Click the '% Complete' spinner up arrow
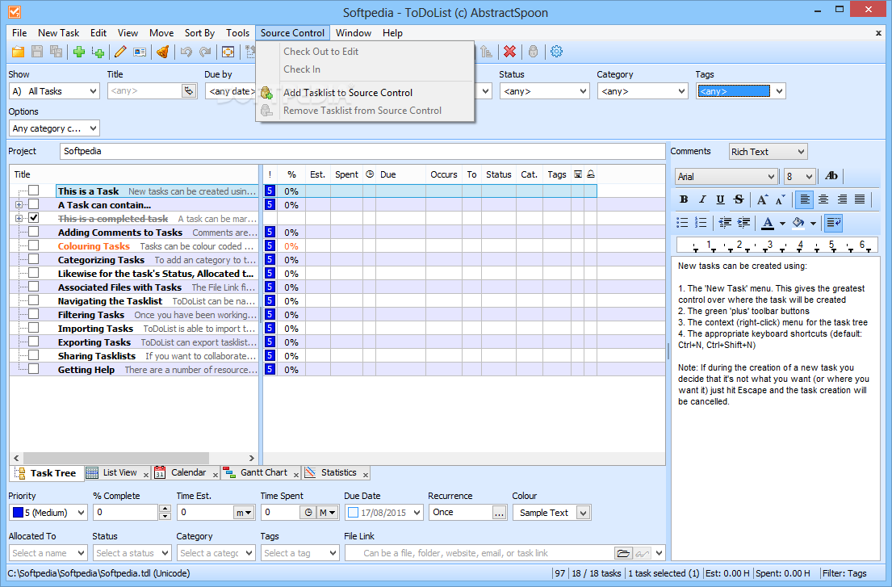 165,509
